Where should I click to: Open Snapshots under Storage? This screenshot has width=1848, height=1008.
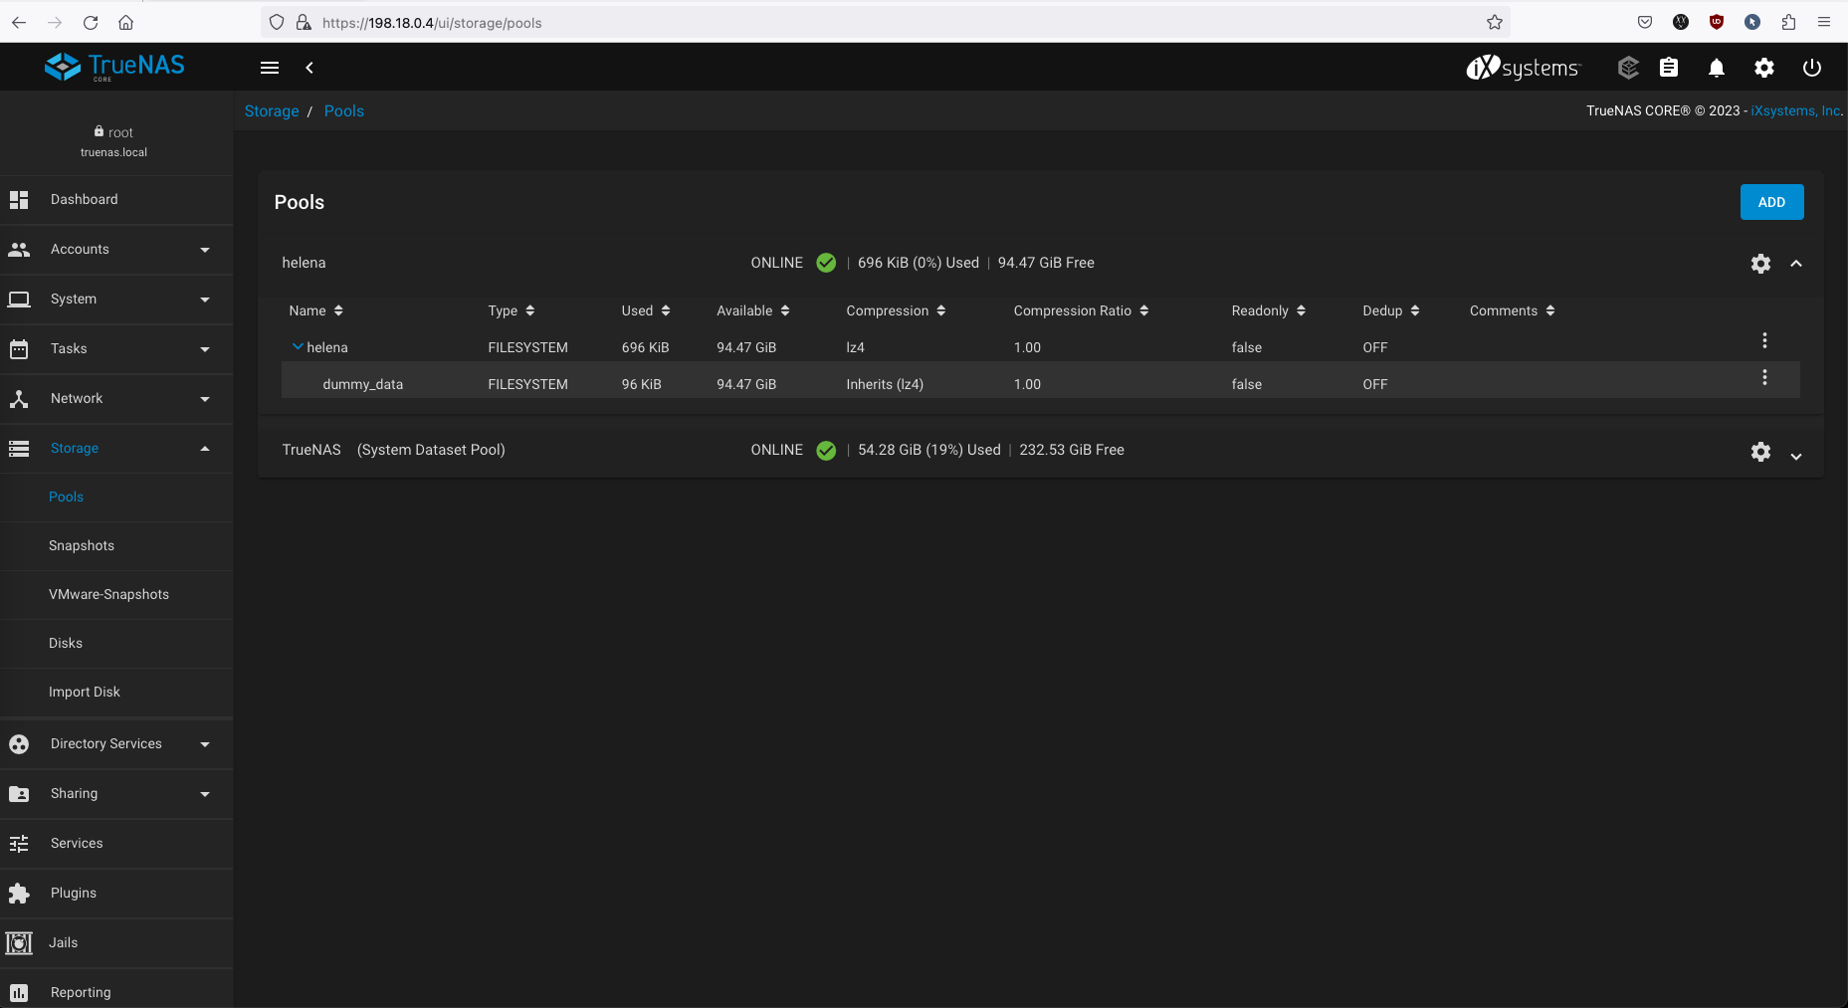[x=82, y=545]
